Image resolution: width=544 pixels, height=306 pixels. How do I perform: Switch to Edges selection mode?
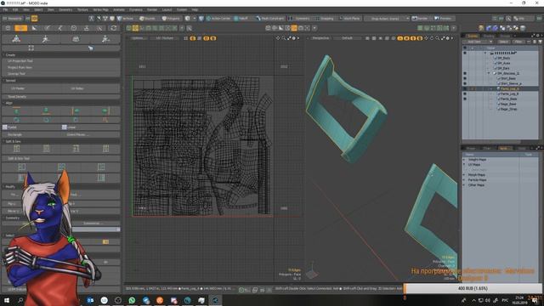(148, 19)
